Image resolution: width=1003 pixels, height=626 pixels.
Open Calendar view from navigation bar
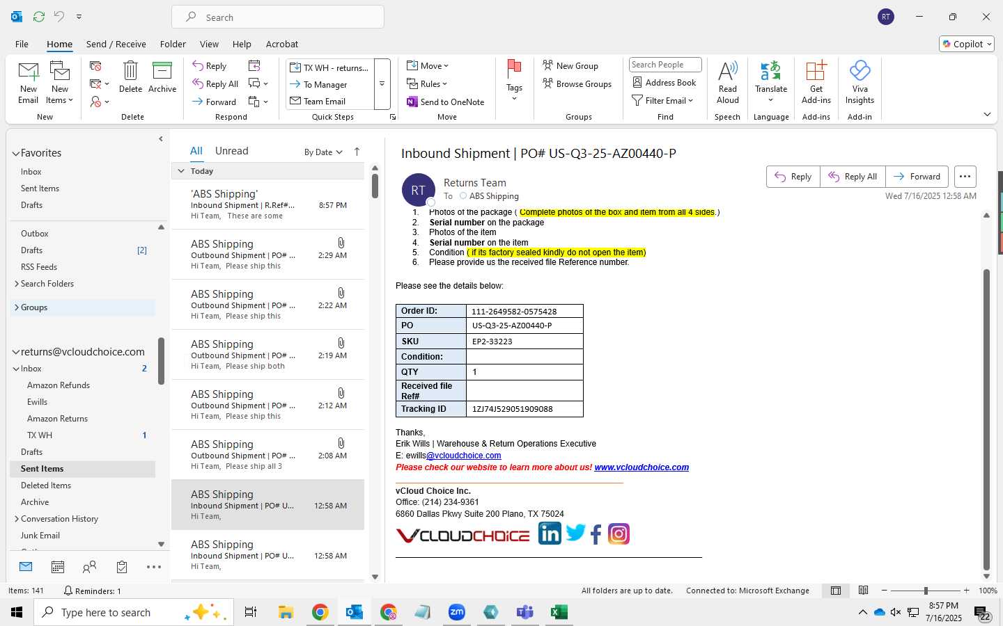coord(58,567)
